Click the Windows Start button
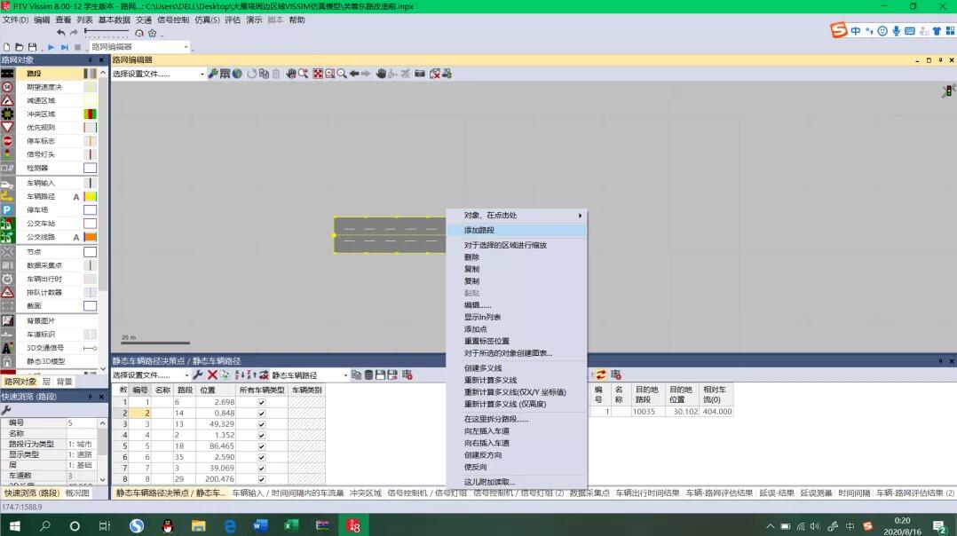Viewport: 957px width, 536px height. click(x=14, y=525)
